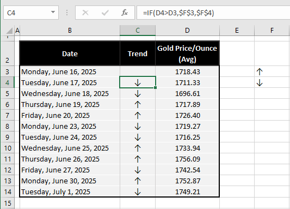Click cell Tuesday, July 1, 2025

[70, 192]
